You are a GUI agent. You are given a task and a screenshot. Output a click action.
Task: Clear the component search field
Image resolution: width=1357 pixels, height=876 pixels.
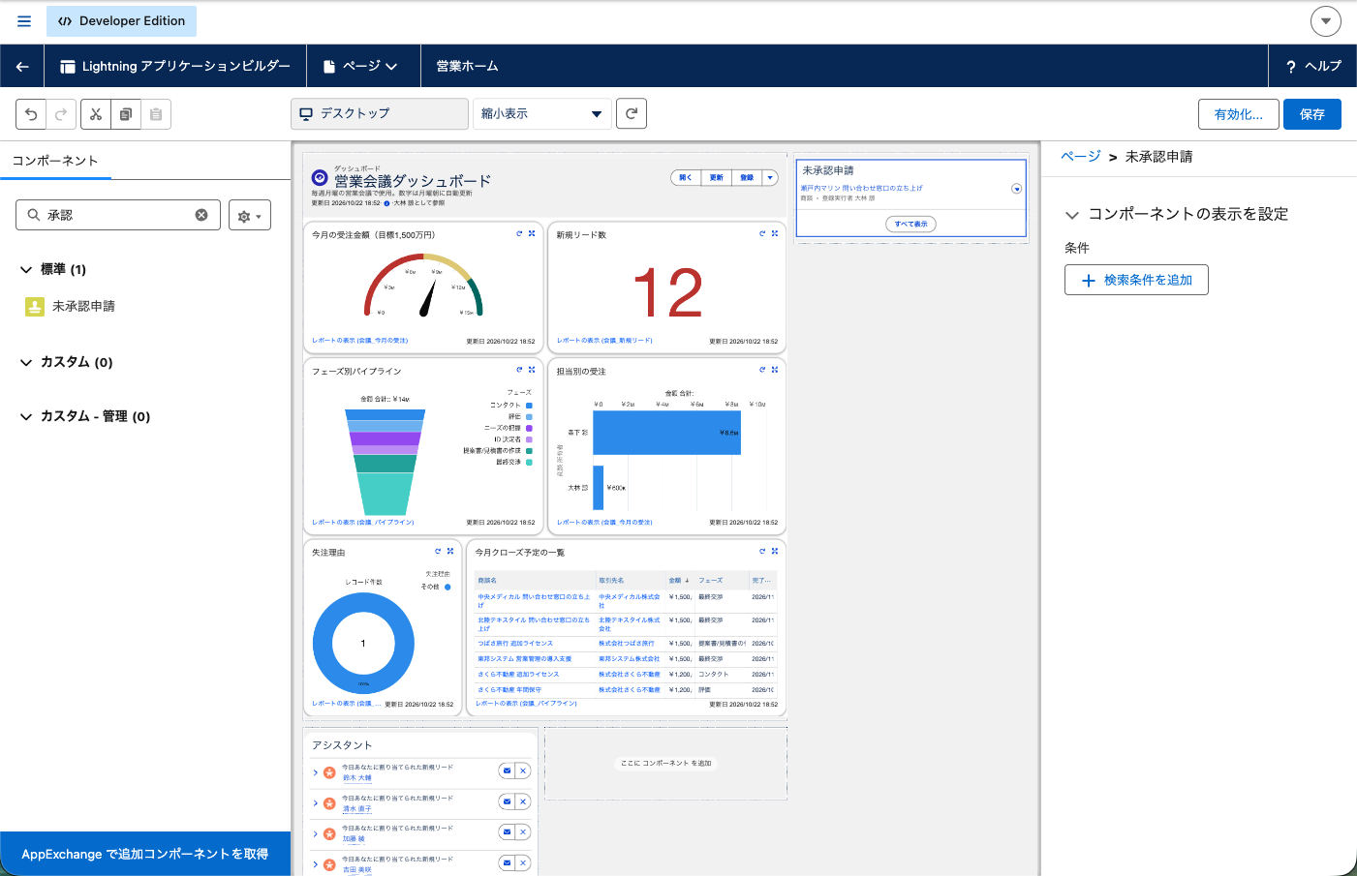coord(201,215)
